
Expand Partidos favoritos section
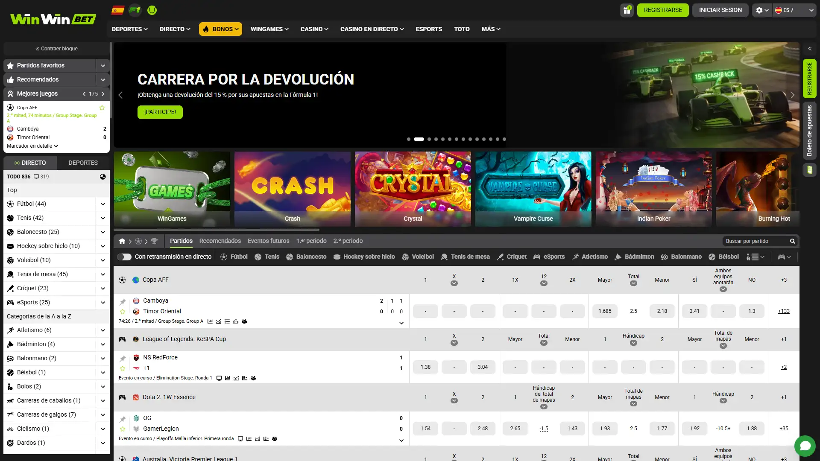102,65
